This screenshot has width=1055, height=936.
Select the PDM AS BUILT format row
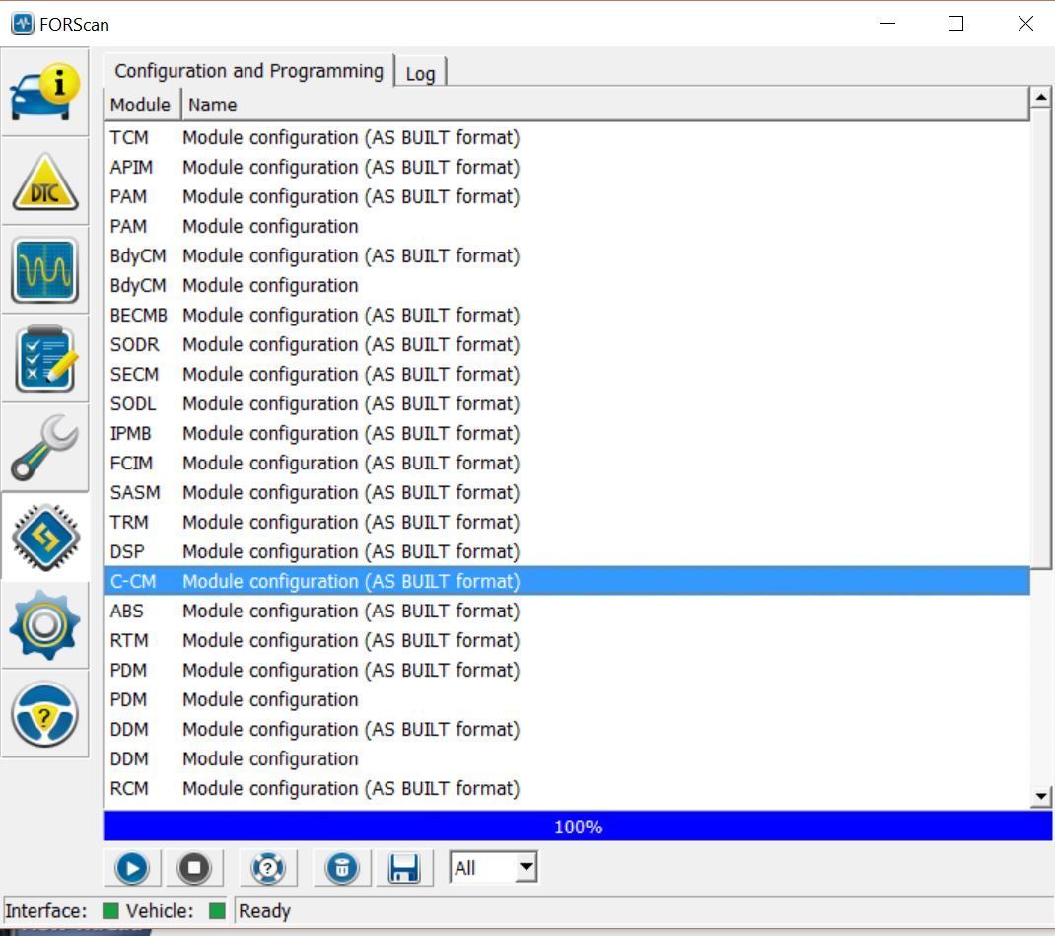[x=567, y=671]
